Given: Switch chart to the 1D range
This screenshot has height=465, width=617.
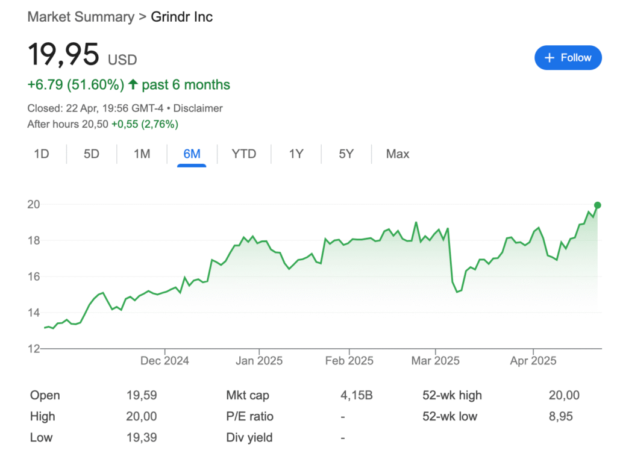Looking at the screenshot, I should point(42,154).
